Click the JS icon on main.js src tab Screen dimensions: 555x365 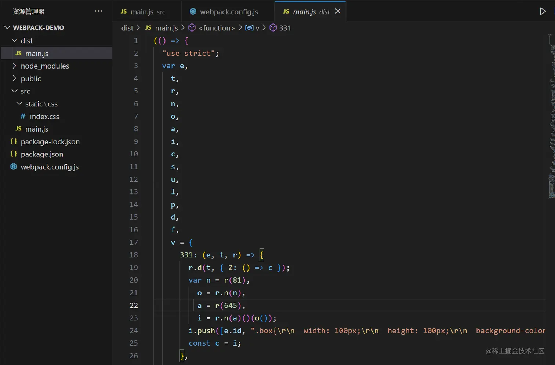click(x=124, y=11)
